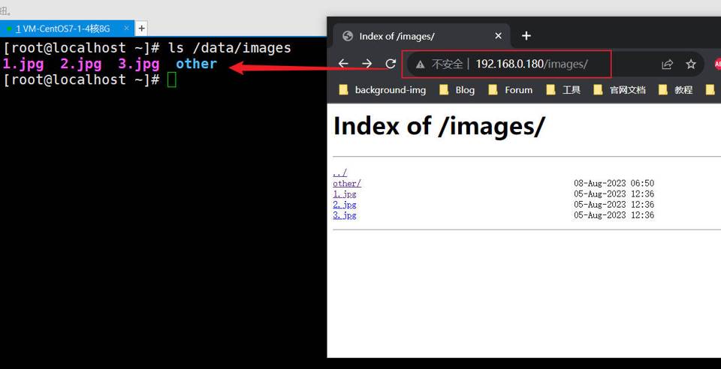721x369 pixels.
Task: Switch to the VM-CentOS7-1-4核8G tab
Action: pos(63,28)
